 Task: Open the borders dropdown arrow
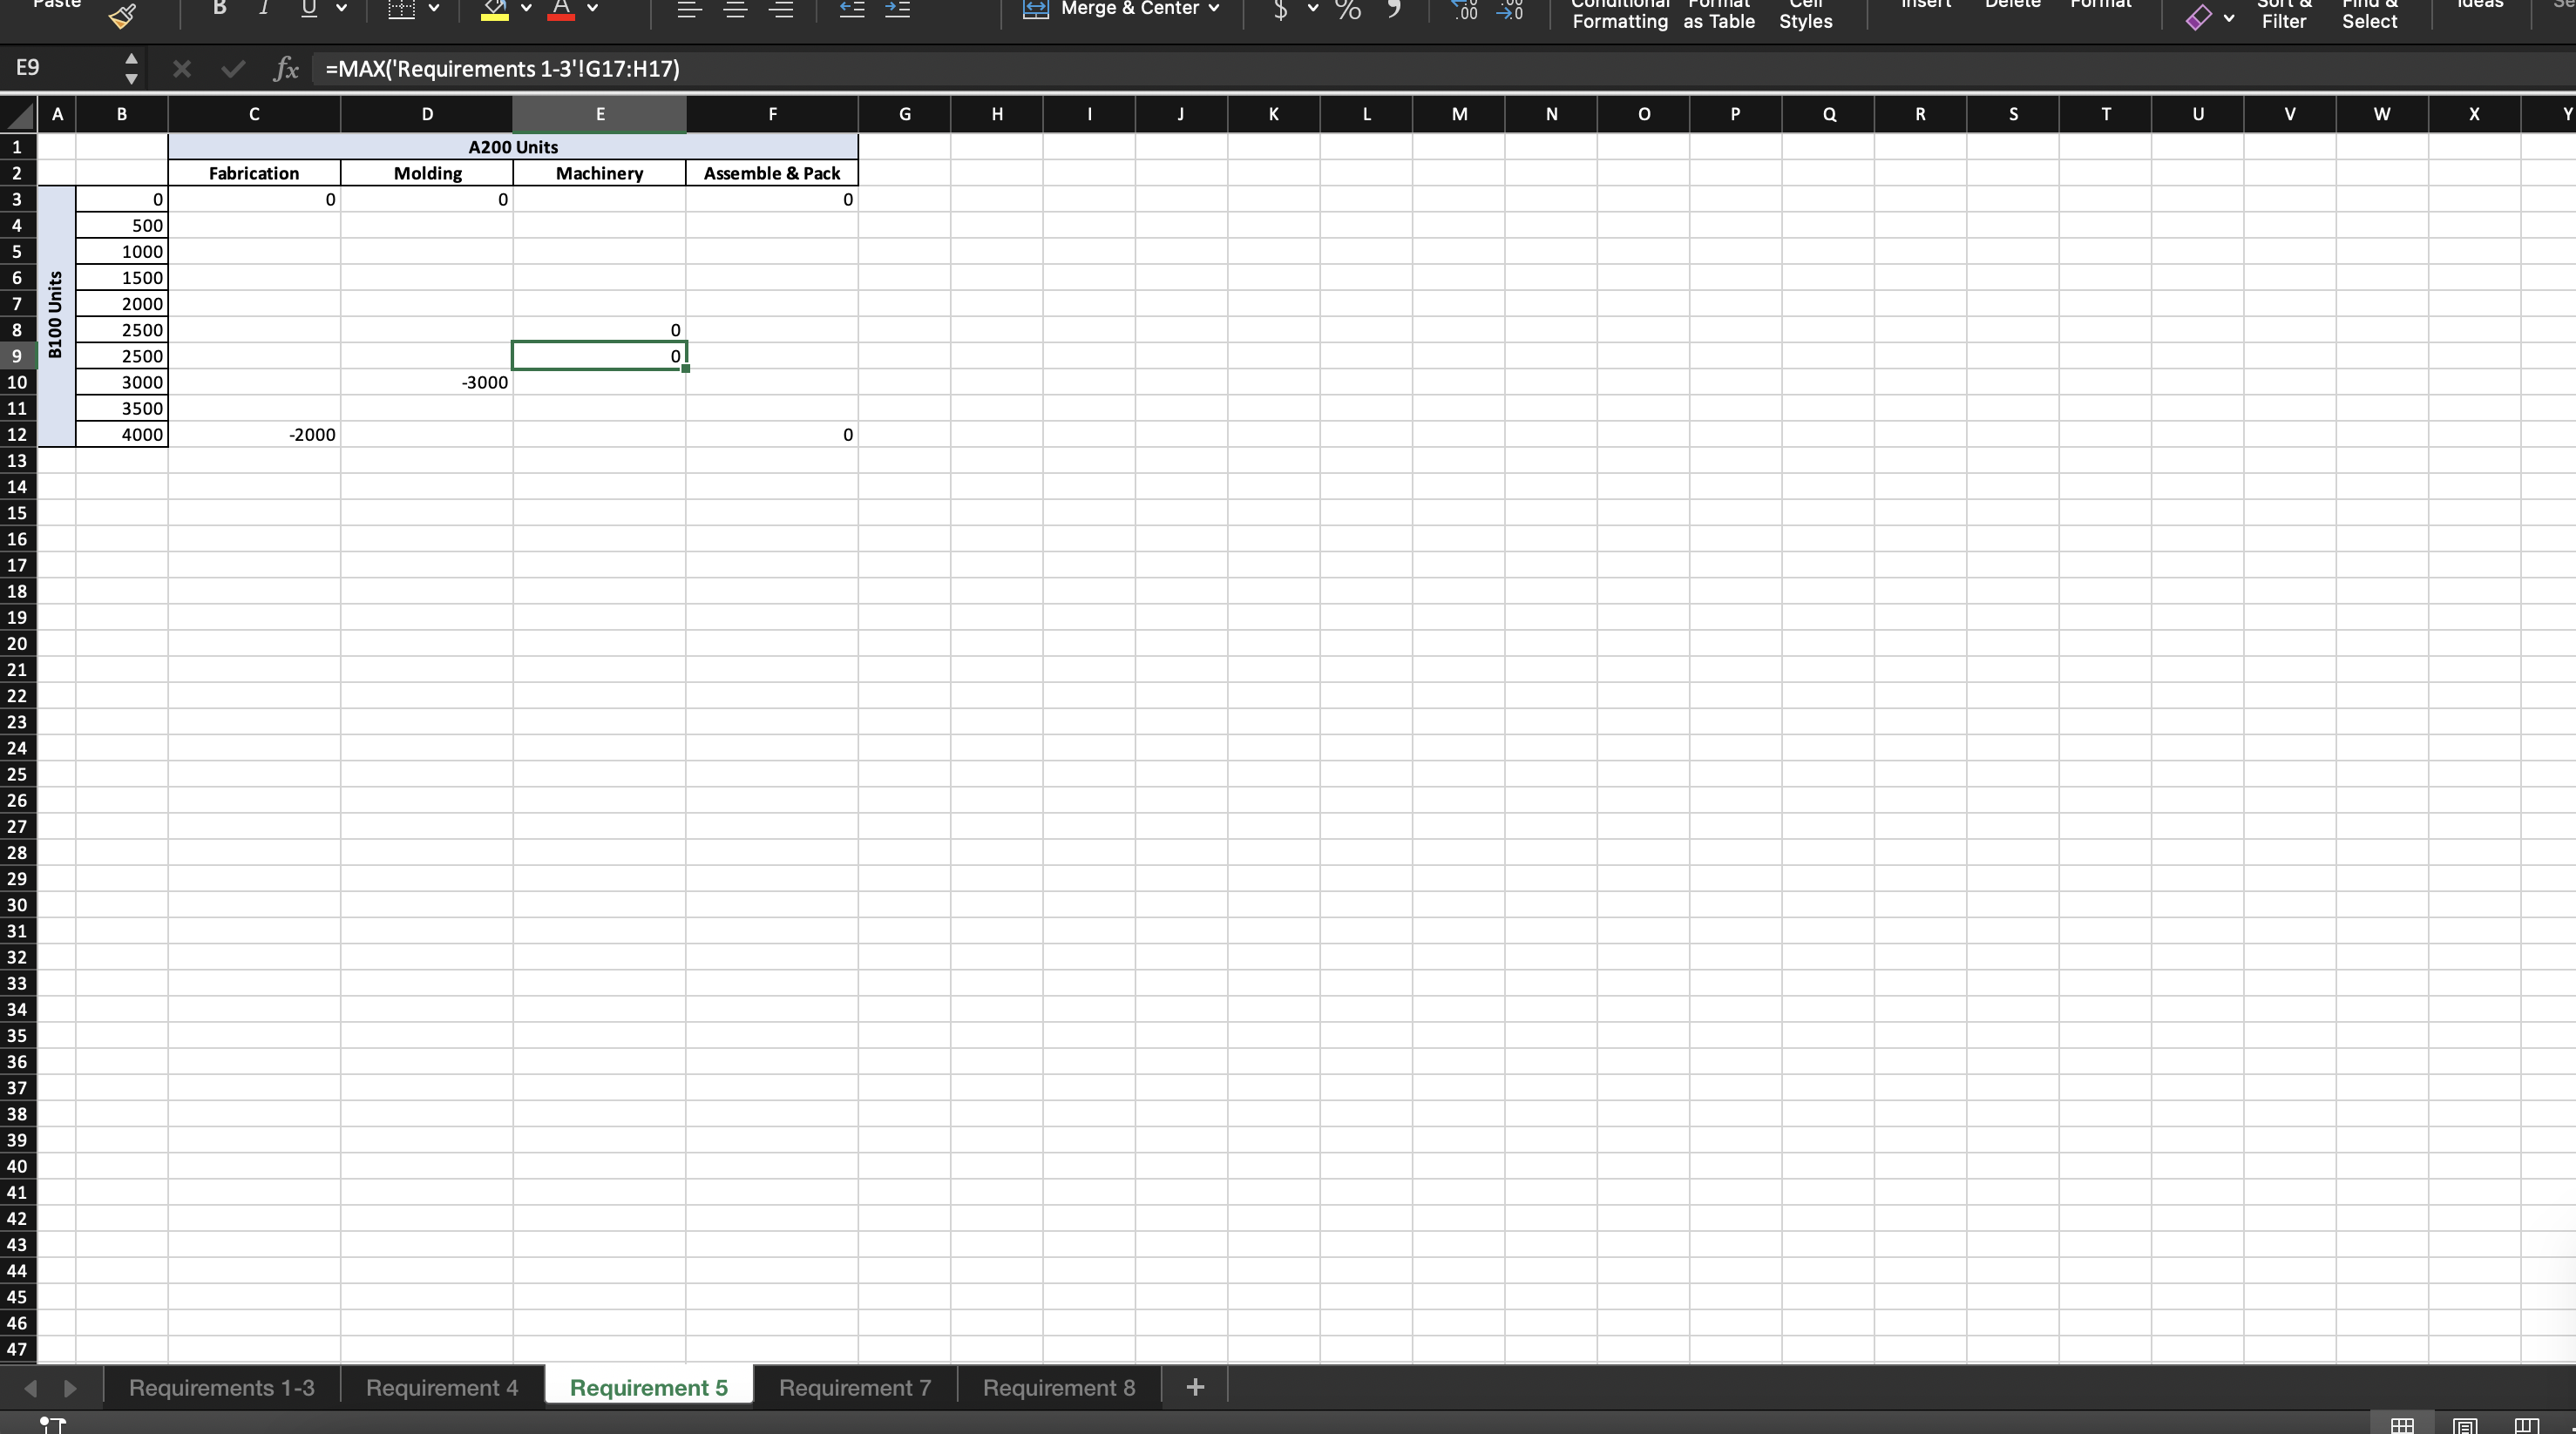pos(434,9)
